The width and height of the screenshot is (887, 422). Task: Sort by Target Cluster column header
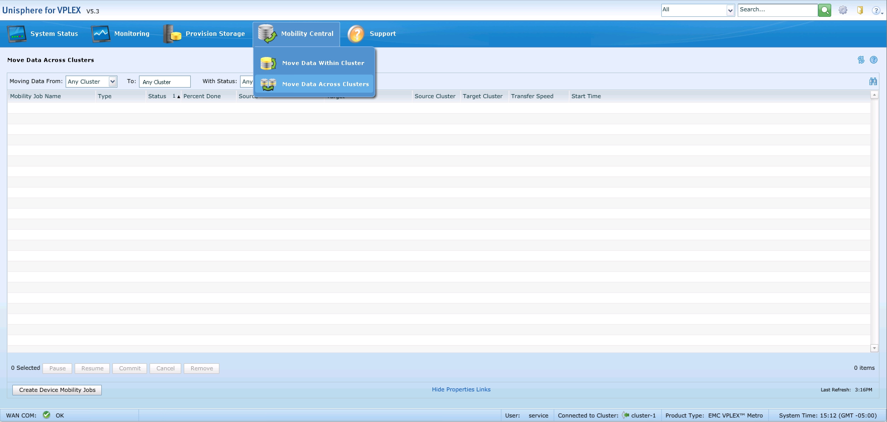485,96
